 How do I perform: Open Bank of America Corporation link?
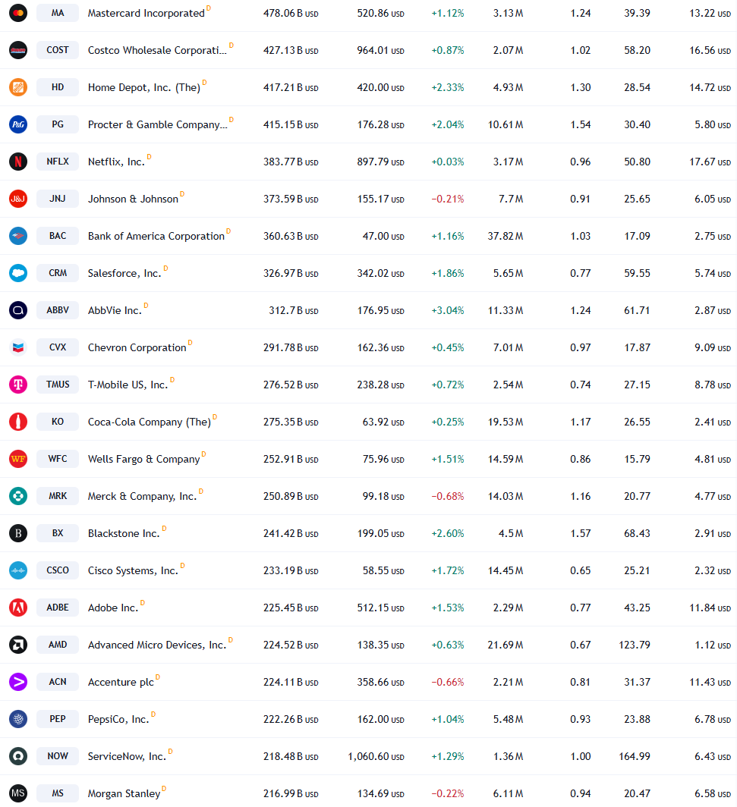pos(156,236)
